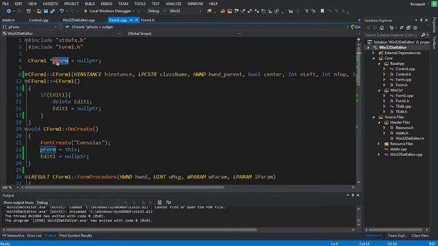Viewport: 438px width, 246px height.
Task: Click the Solution Explorer pending changes filter icon
Action: [391, 27]
